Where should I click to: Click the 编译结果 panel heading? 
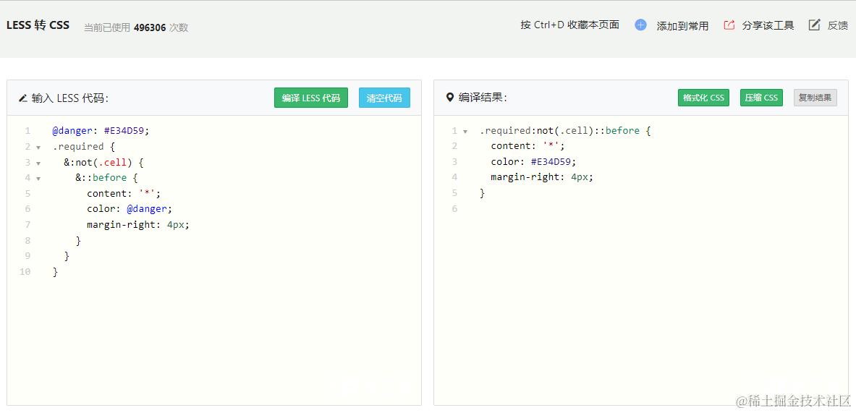tap(483, 98)
